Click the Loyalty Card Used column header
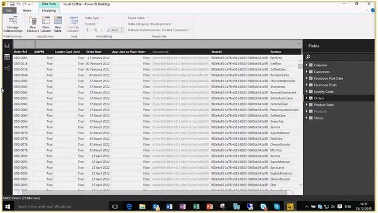The image size is (378, 213). click(67, 51)
